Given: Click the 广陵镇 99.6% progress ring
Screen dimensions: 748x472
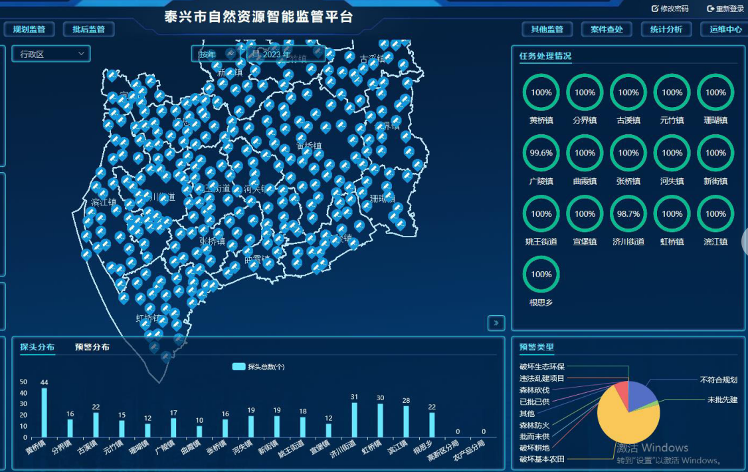Looking at the screenshot, I should coord(541,153).
